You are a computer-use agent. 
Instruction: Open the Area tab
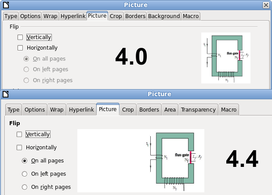(170, 110)
